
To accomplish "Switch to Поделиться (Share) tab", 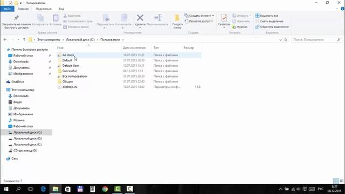I will point(44,9).
